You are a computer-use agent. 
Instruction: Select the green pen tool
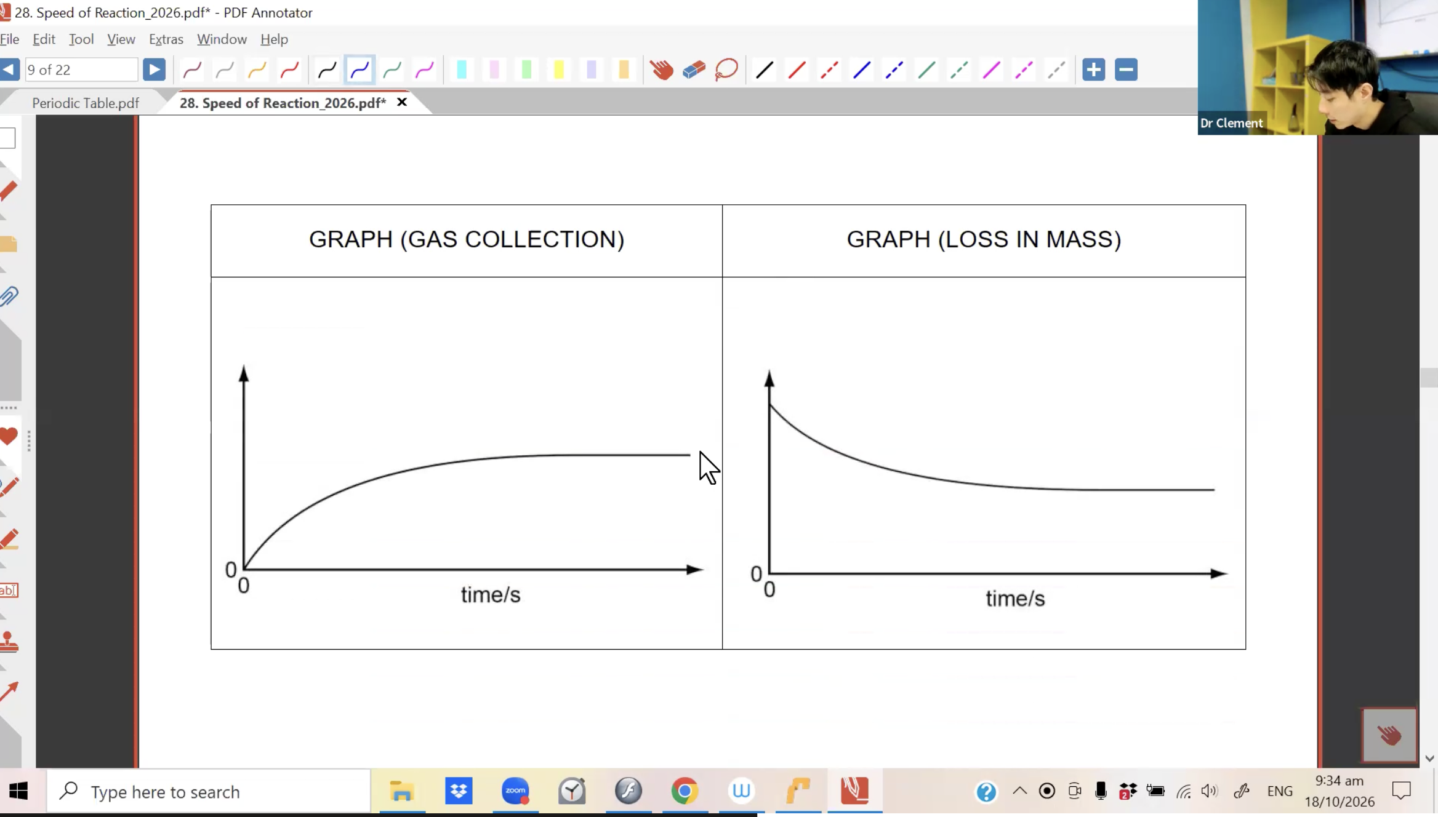pyautogui.click(x=393, y=70)
